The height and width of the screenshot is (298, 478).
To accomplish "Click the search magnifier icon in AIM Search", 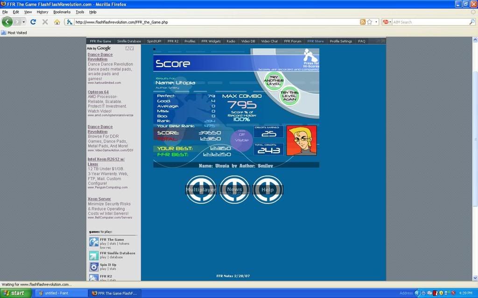I will click(472, 22).
